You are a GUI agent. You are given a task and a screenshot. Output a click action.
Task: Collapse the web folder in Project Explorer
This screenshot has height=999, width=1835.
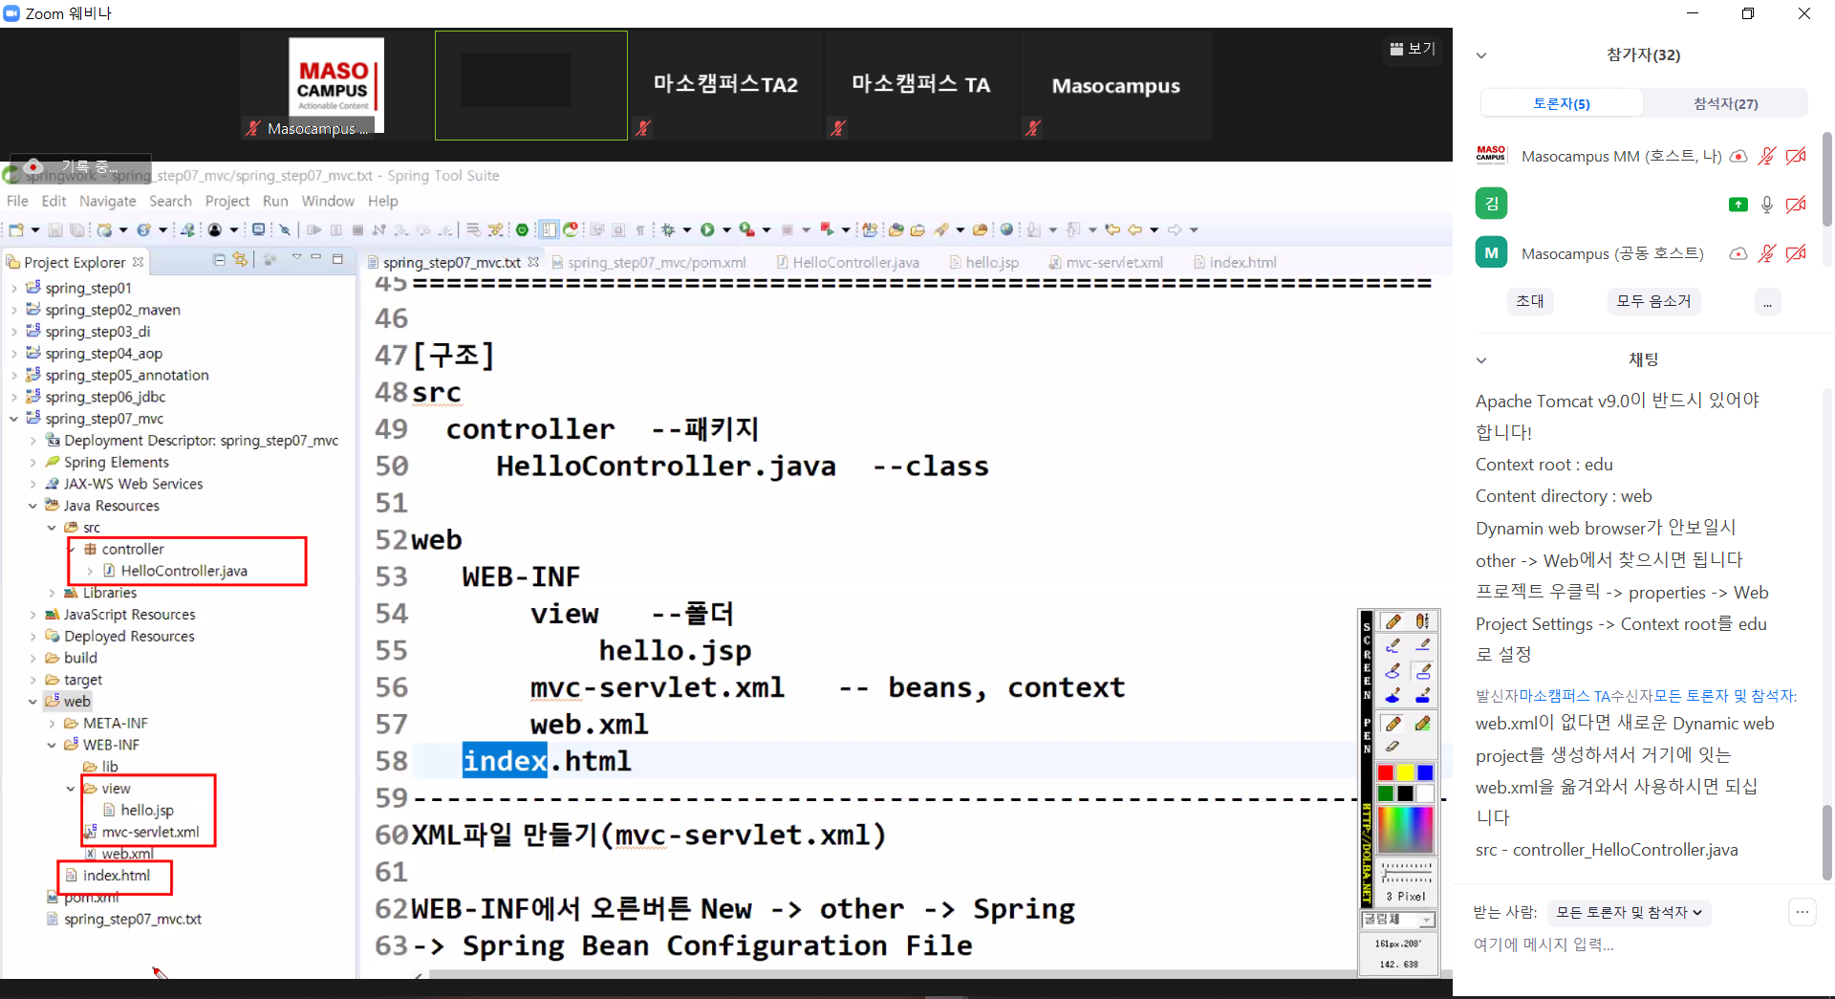click(x=32, y=702)
